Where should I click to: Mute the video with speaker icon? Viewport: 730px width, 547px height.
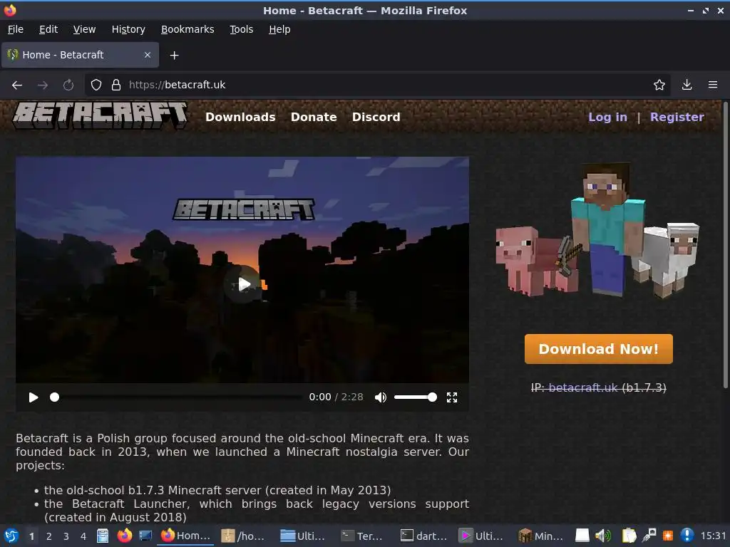click(x=381, y=397)
